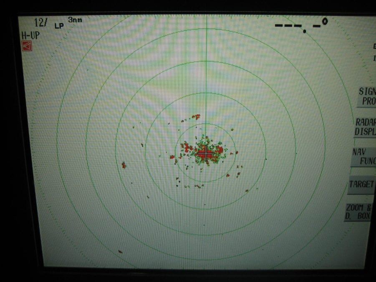Open the RADAR DISPLAY menu button
The image size is (376, 282).
365,127
